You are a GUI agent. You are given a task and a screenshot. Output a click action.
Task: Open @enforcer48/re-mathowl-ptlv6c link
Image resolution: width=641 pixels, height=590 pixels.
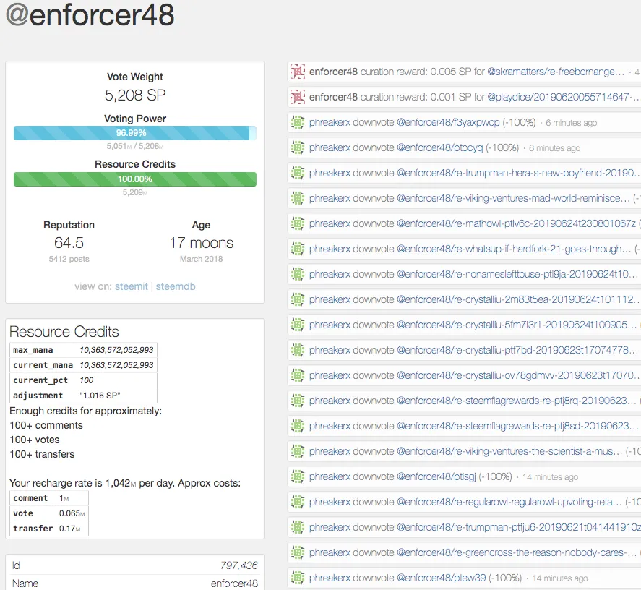tap(516, 224)
